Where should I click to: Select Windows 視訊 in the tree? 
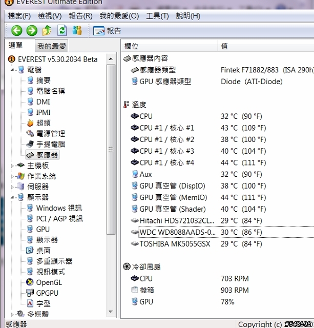[59, 208]
